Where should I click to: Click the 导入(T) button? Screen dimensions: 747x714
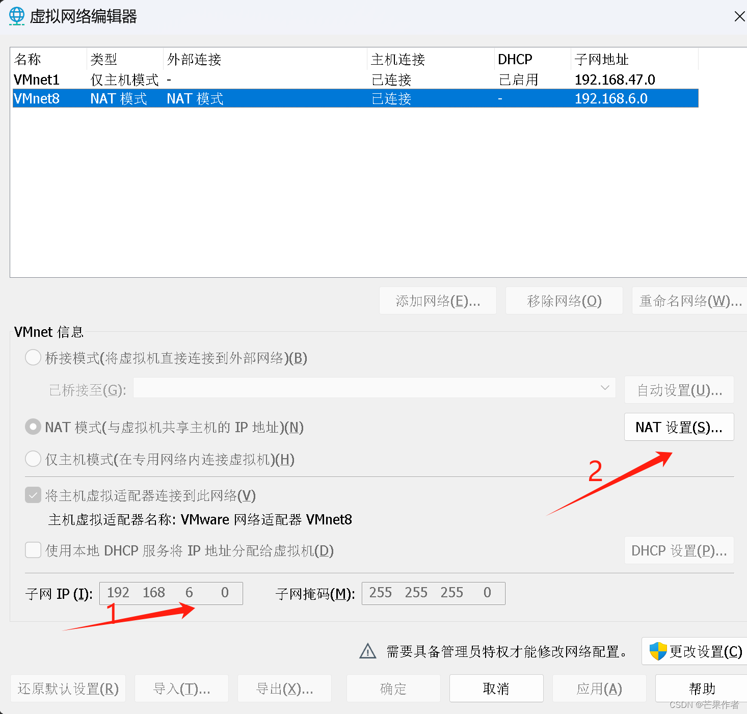coord(181,689)
